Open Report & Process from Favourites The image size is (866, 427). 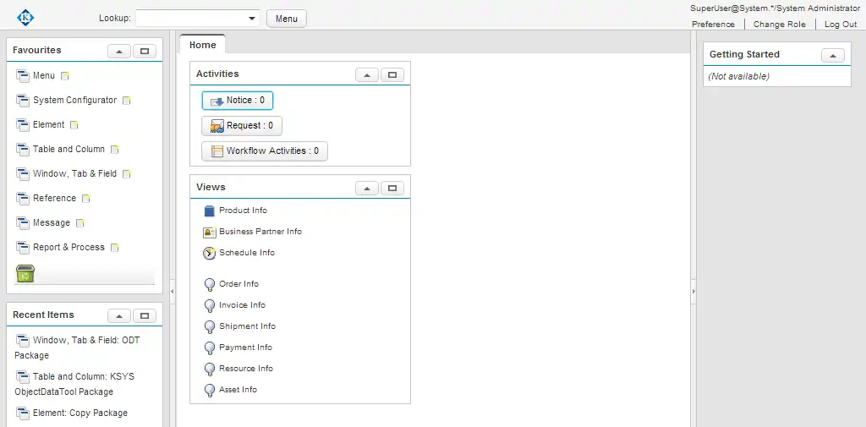tap(69, 247)
